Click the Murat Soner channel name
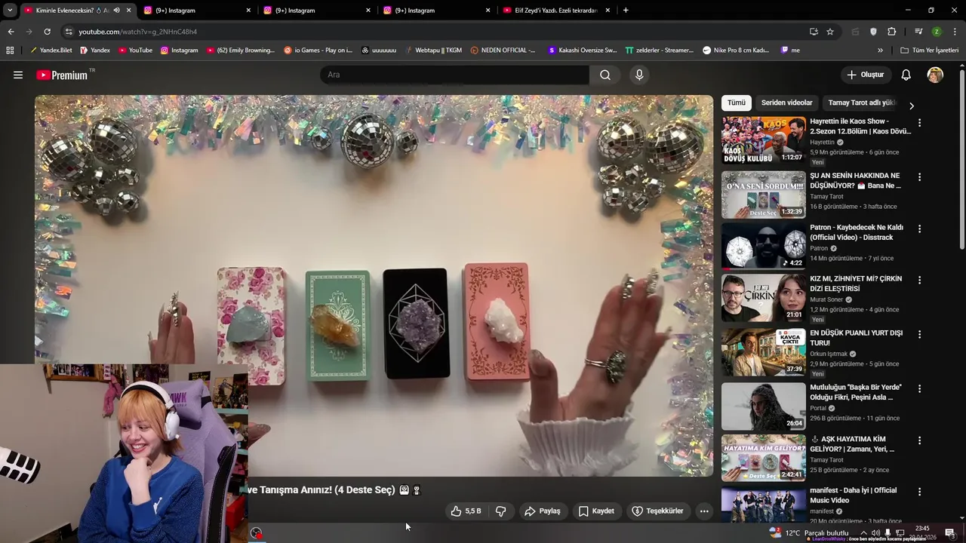Screen dimensions: 966x543 (826, 299)
